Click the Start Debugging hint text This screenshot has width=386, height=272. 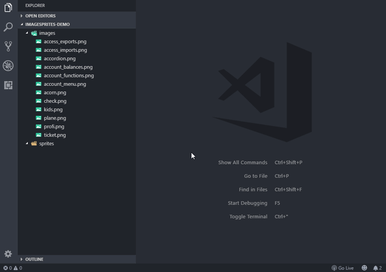coord(247,203)
